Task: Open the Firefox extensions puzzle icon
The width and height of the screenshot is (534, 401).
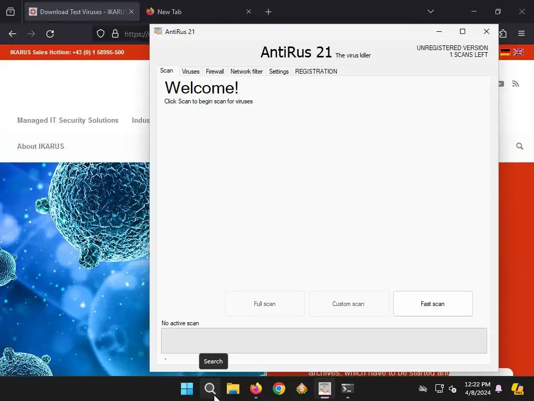Action: [x=503, y=33]
